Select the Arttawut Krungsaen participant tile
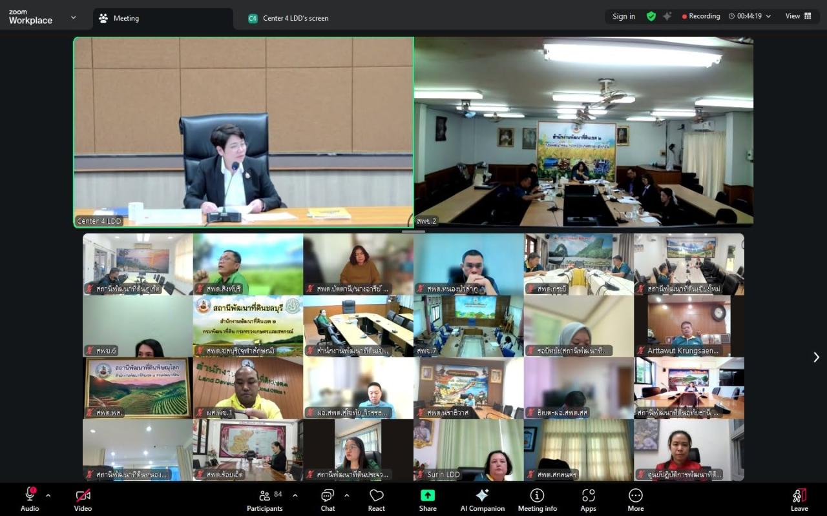 tap(689, 326)
